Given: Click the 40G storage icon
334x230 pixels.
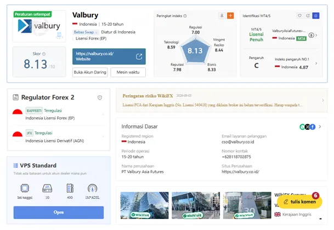Looking at the screenshot, I should pos(70,188).
